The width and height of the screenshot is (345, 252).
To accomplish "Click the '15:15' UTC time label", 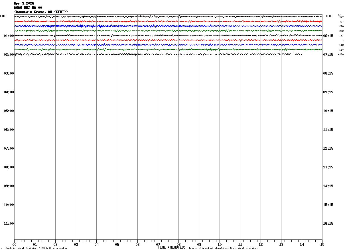I will [328, 205].
